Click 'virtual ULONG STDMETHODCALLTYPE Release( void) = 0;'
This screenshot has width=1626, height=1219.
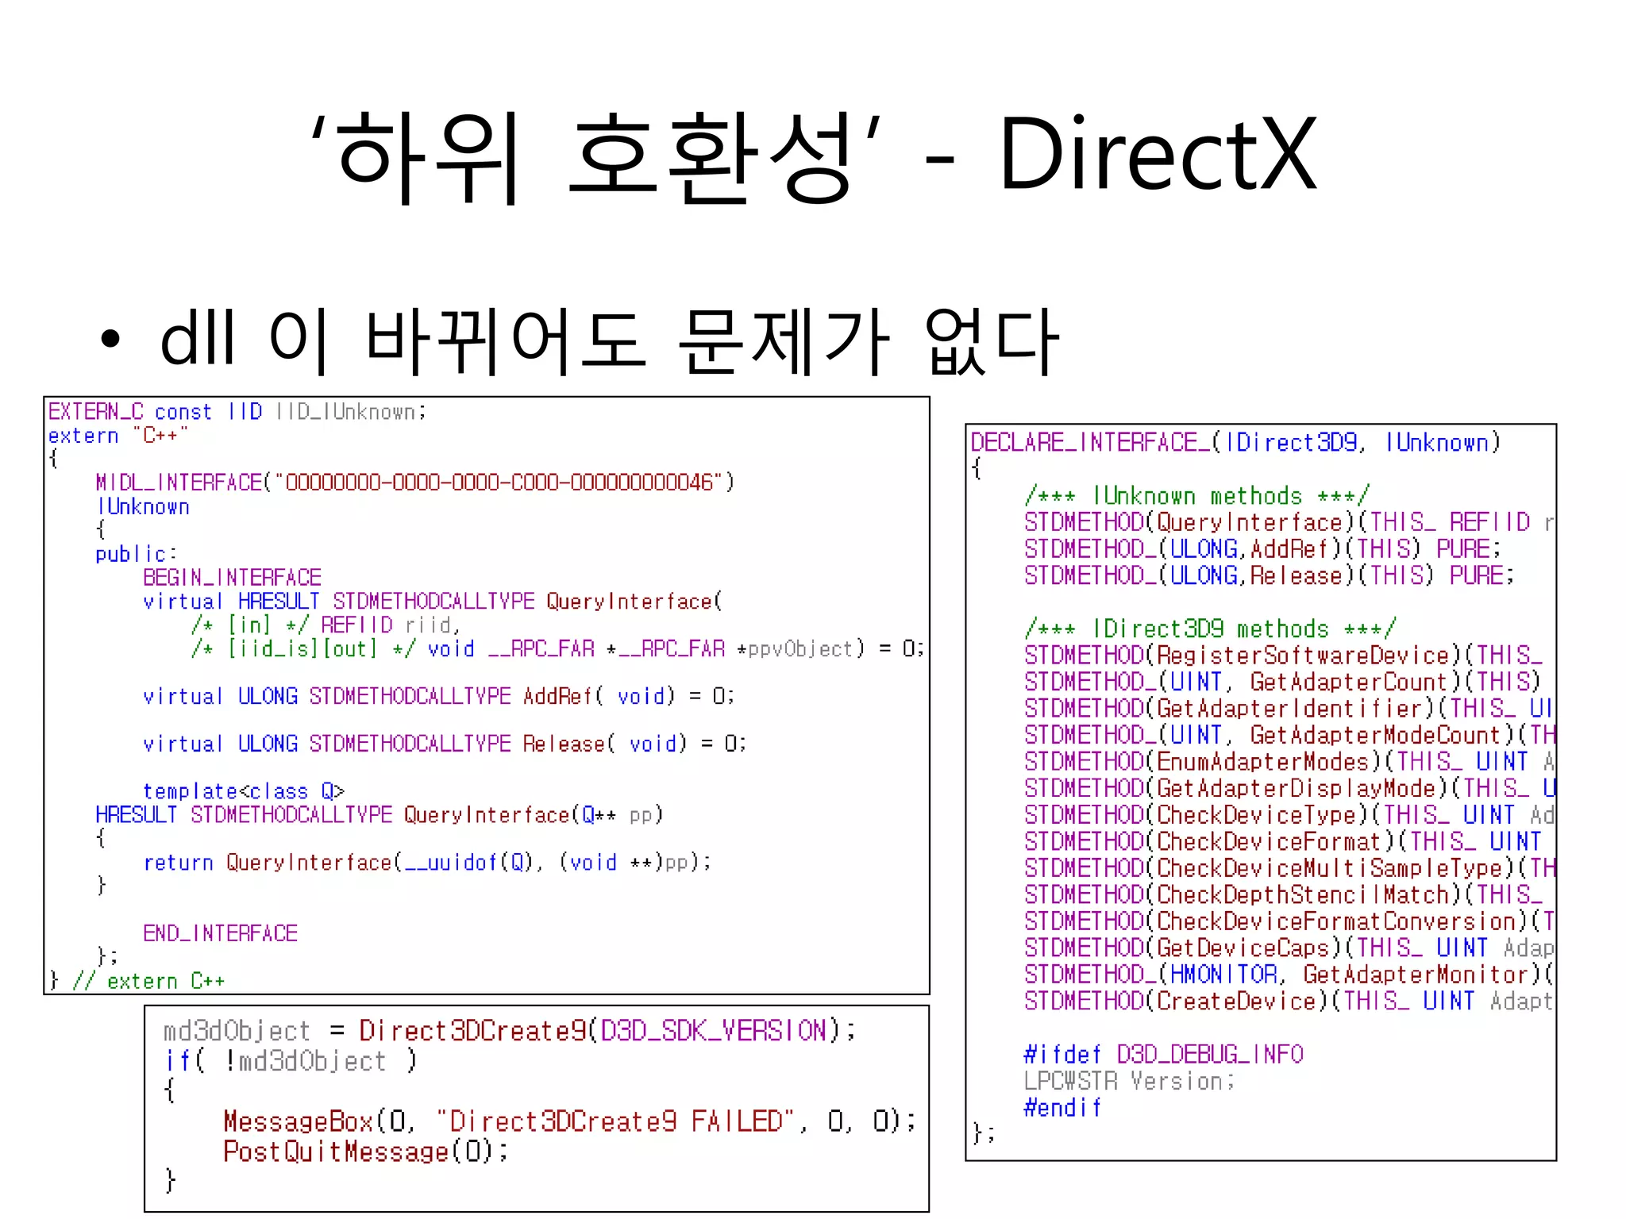pyautogui.click(x=445, y=744)
